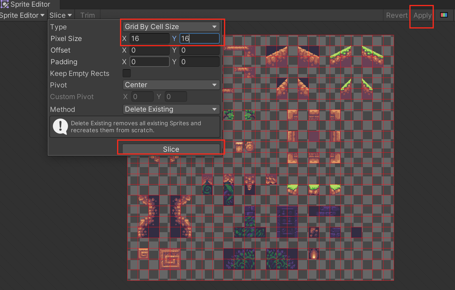Image resolution: width=455 pixels, height=290 pixels.
Task: Click the Padding Y input field
Action: click(200, 62)
